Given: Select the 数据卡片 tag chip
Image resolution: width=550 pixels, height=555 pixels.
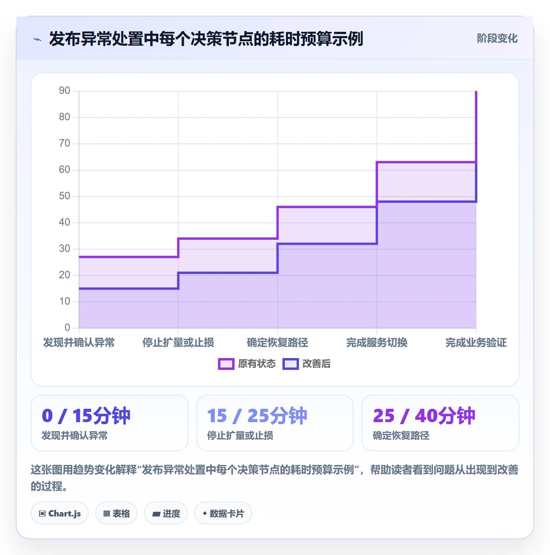Looking at the screenshot, I should [x=223, y=513].
